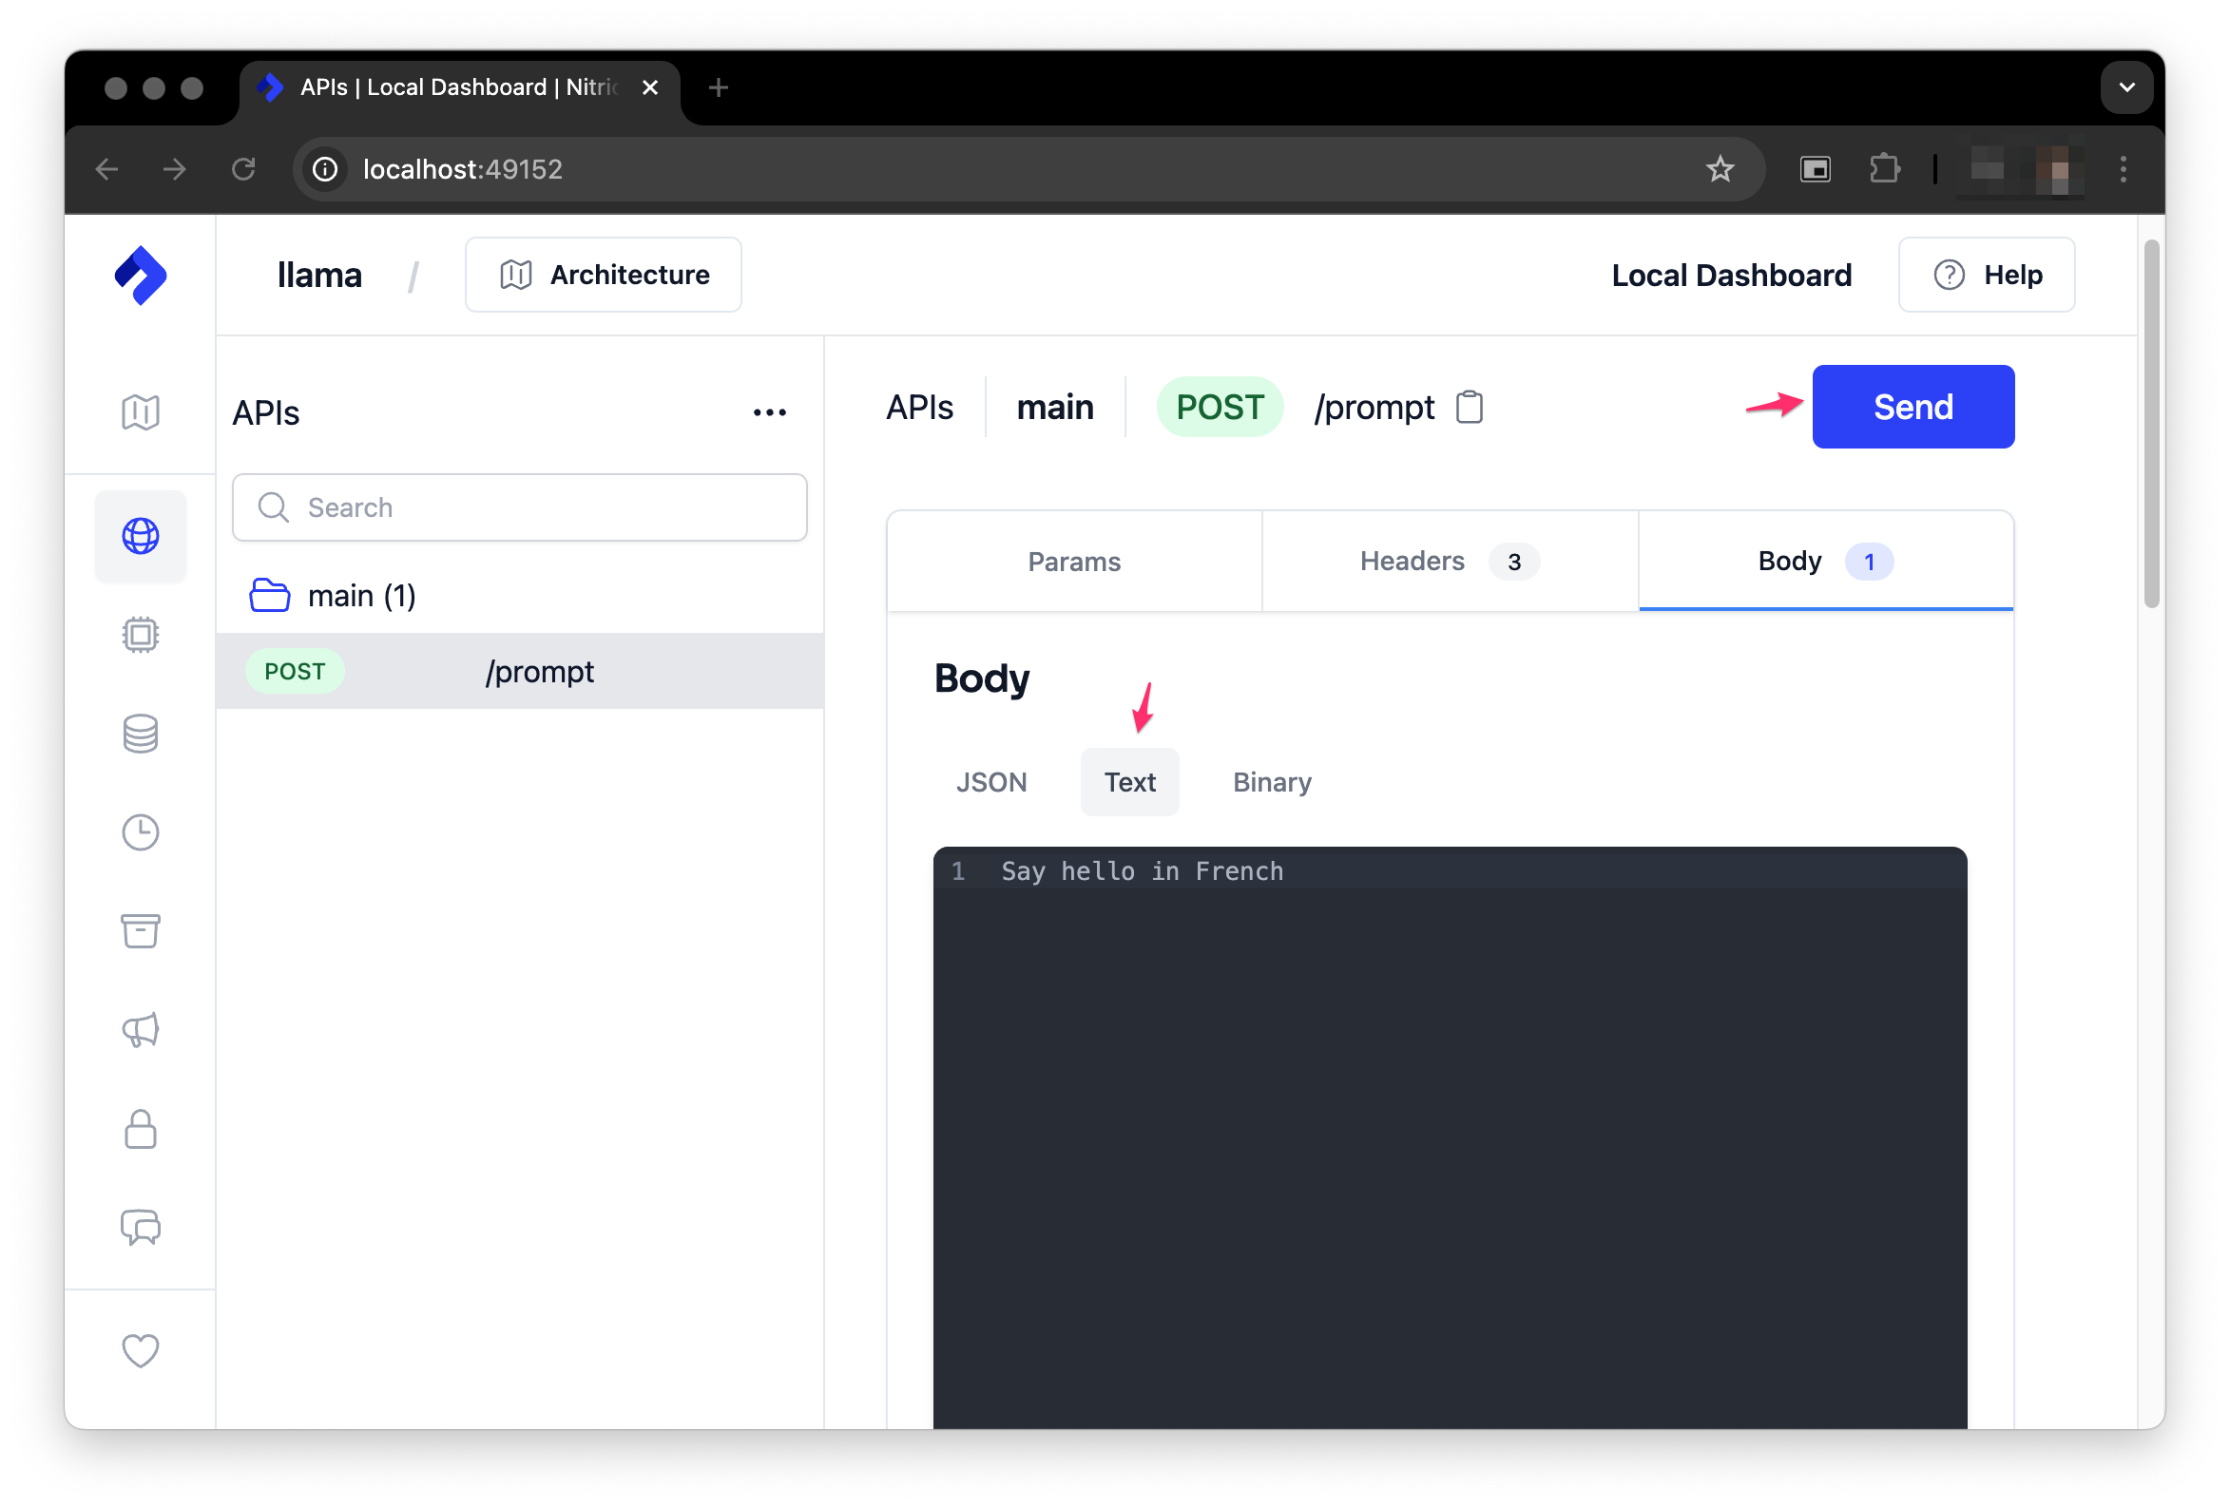Switch body format to JSON
The image size is (2230, 1509).
(991, 782)
